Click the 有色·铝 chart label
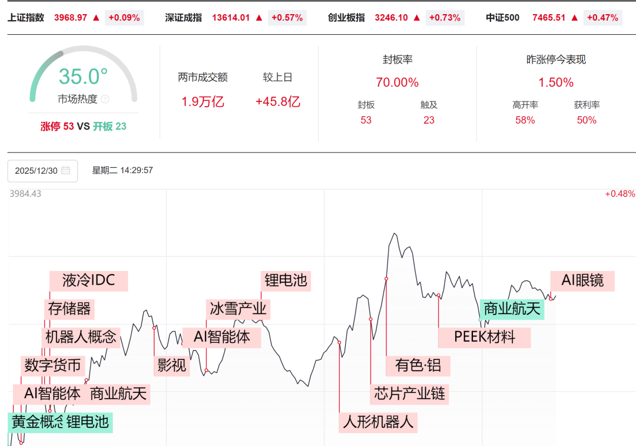The height and width of the screenshot is (446, 636). (419, 366)
